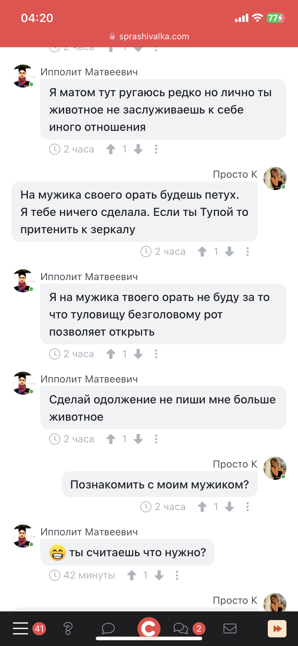Tap Просто К avatar beside 'На мужика своего'
This screenshot has width=298, height=646.
click(275, 178)
